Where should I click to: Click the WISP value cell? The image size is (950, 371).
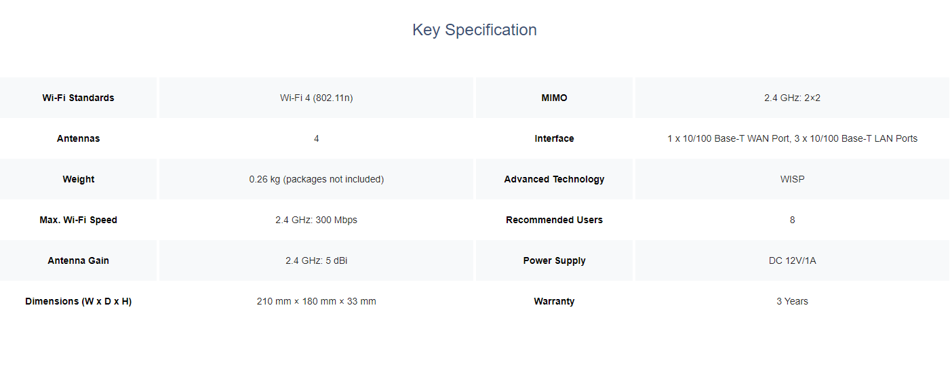(x=792, y=179)
